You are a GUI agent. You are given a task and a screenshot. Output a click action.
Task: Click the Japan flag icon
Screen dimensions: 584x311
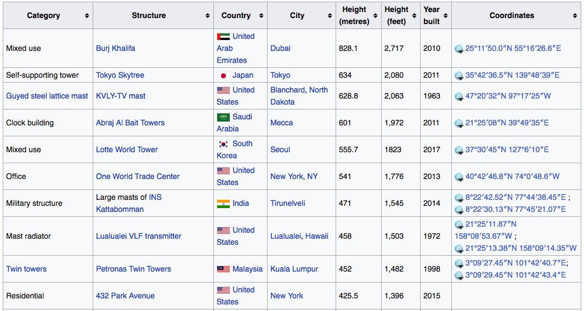coord(224,76)
